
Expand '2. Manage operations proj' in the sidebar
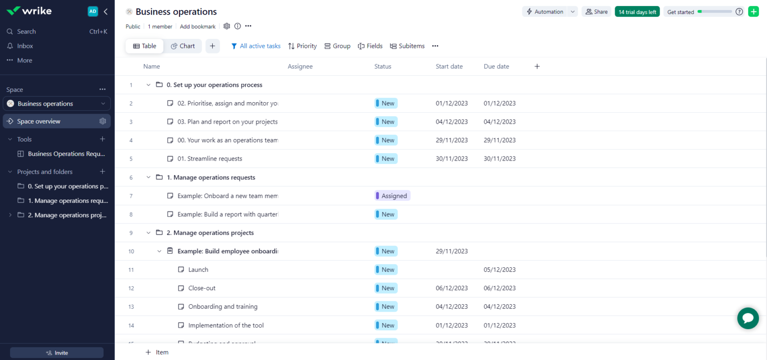[x=9, y=215]
